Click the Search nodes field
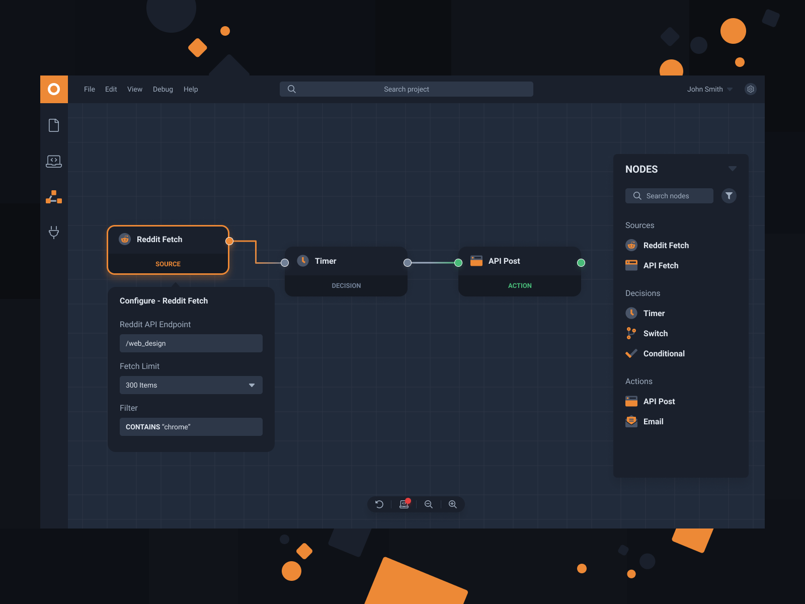This screenshot has height=604, width=805. coord(669,196)
